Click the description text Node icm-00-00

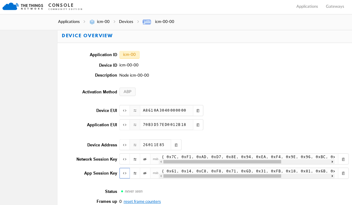134,75
